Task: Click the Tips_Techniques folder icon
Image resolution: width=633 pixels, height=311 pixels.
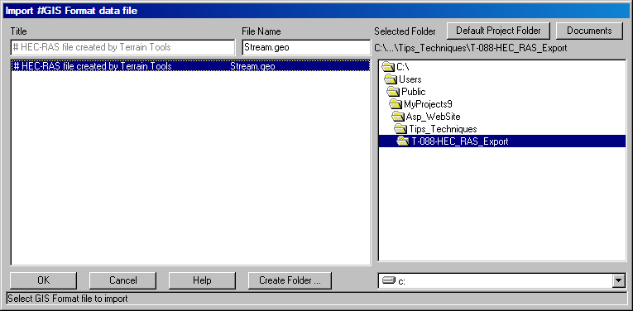Action: pos(400,129)
